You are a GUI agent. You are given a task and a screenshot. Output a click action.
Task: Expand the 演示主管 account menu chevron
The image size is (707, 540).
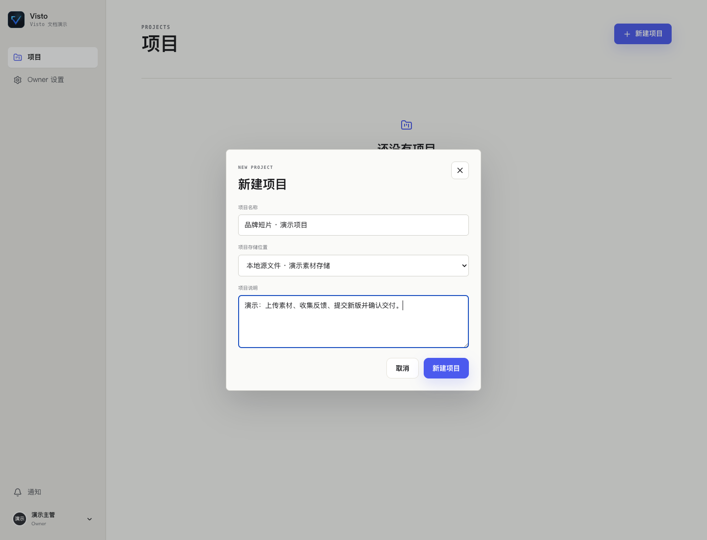[x=89, y=519]
